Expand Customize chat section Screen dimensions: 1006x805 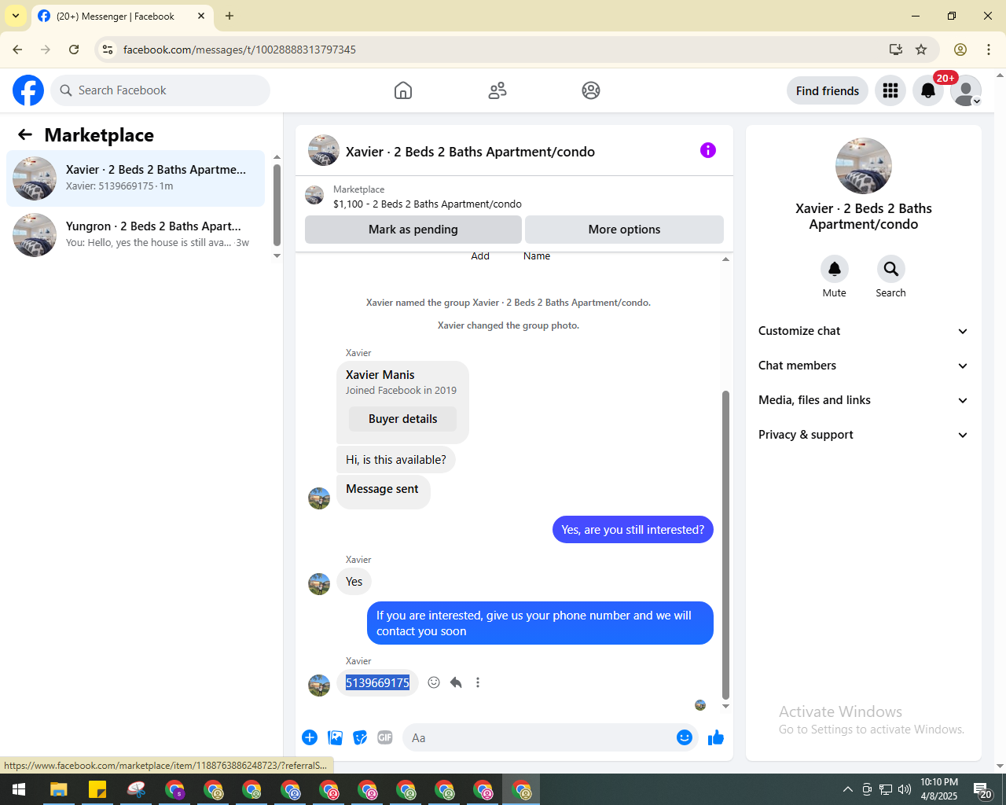[x=863, y=331]
